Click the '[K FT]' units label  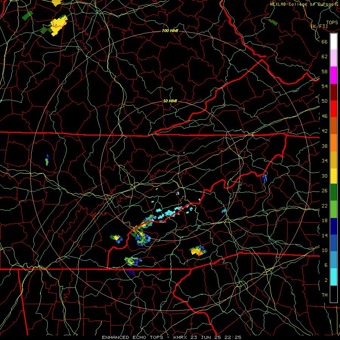click(x=319, y=26)
